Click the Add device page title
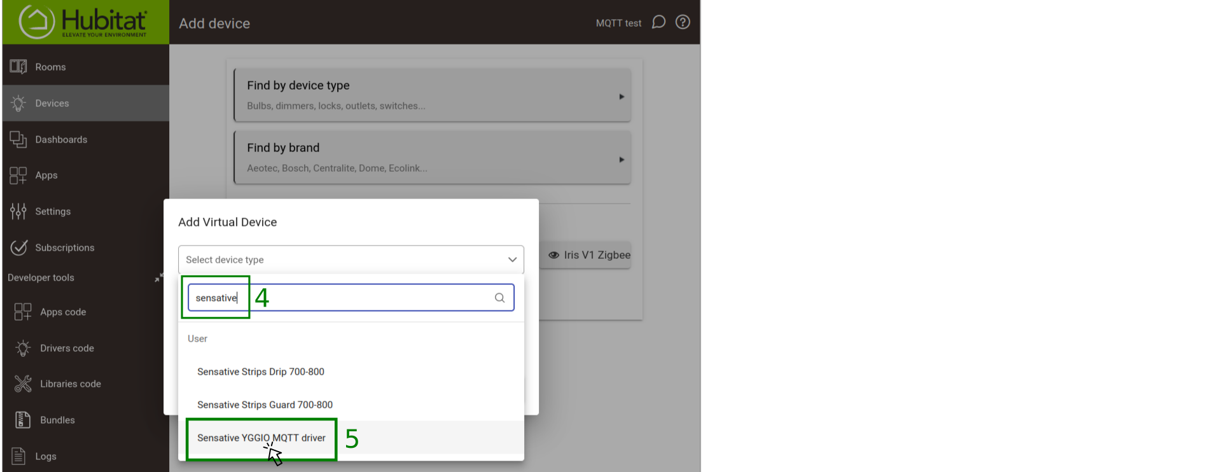 (x=214, y=24)
